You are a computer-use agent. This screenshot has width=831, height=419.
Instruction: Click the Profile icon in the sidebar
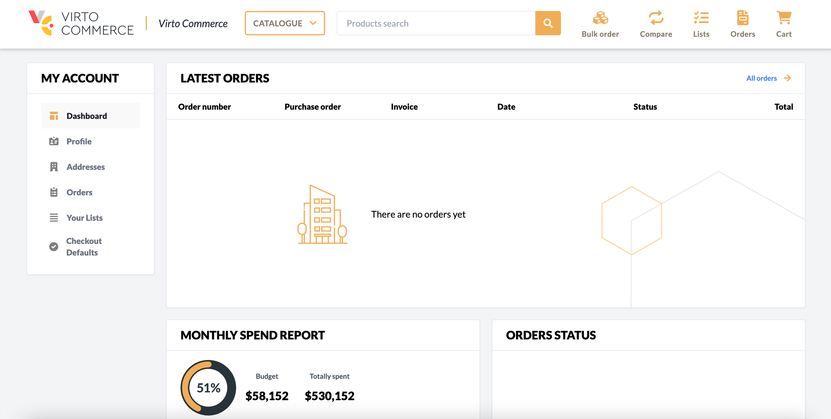point(54,141)
